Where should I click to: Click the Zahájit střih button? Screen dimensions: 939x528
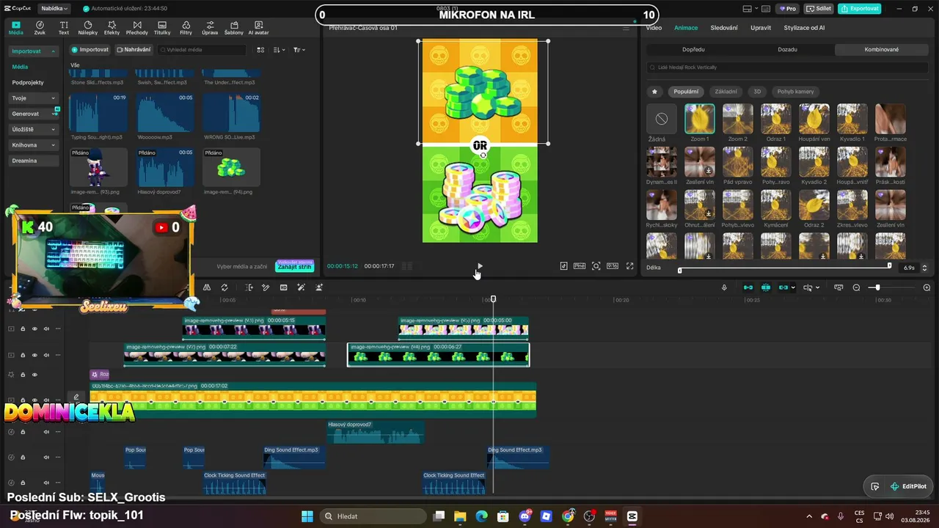(x=294, y=266)
